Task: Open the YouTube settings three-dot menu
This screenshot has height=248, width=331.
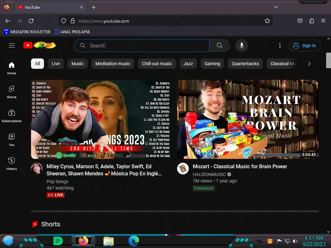Action: 280,46
